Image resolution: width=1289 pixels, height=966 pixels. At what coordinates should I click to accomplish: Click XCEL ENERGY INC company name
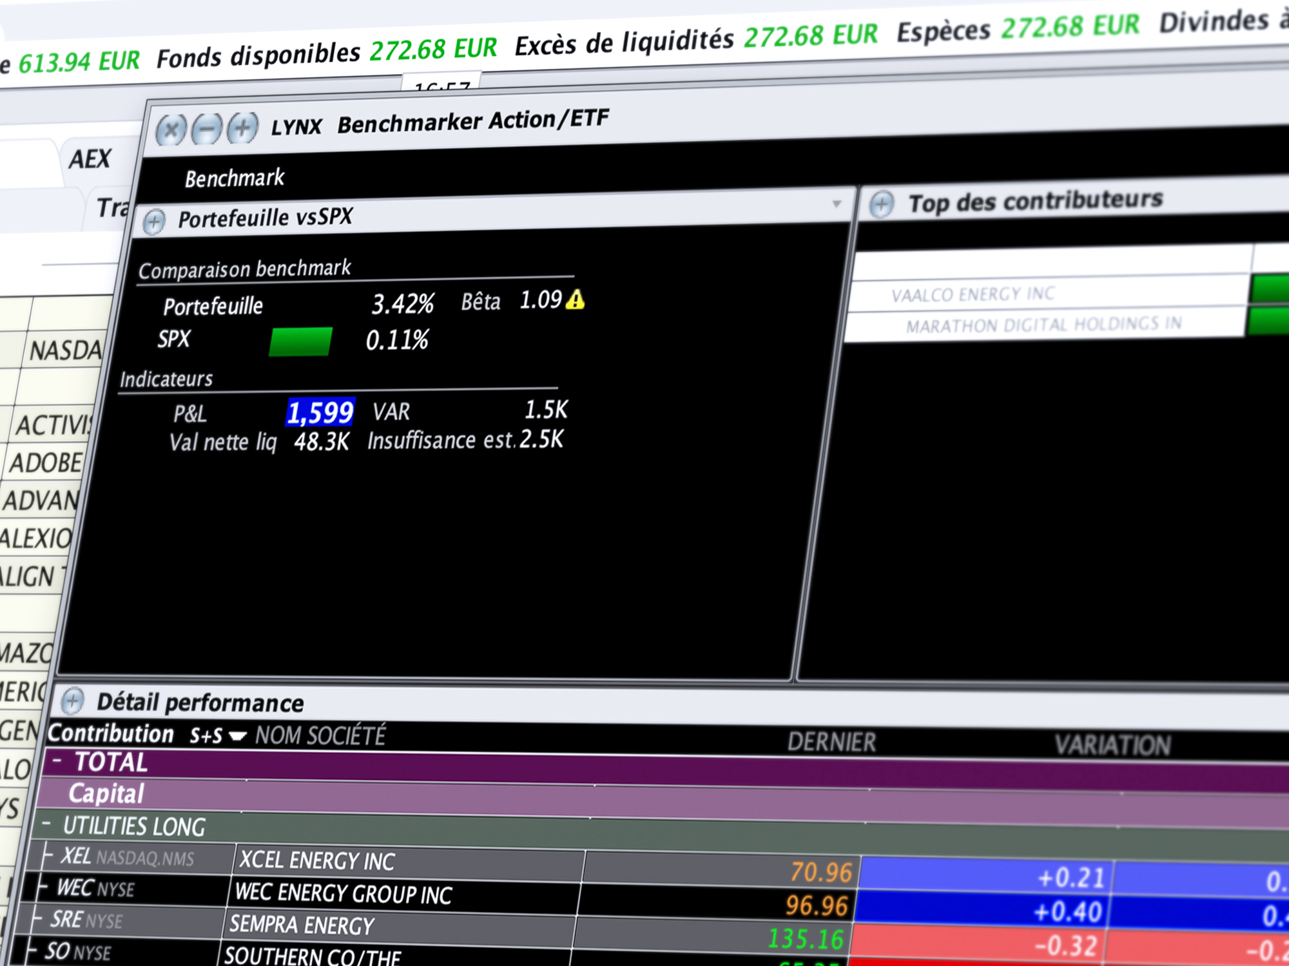click(317, 860)
